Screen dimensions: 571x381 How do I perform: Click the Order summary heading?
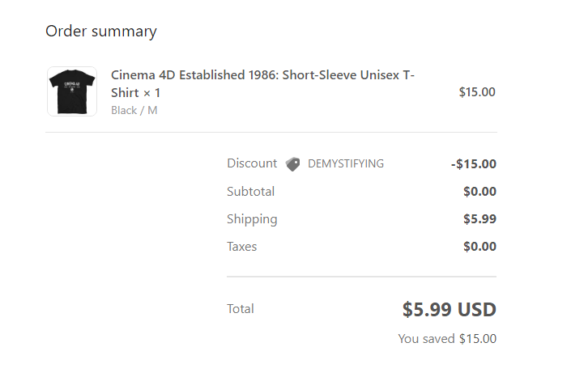click(x=101, y=32)
